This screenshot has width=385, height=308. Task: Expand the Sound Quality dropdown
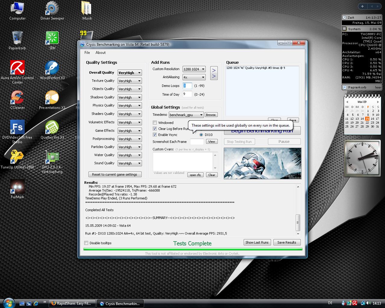tap(130, 163)
